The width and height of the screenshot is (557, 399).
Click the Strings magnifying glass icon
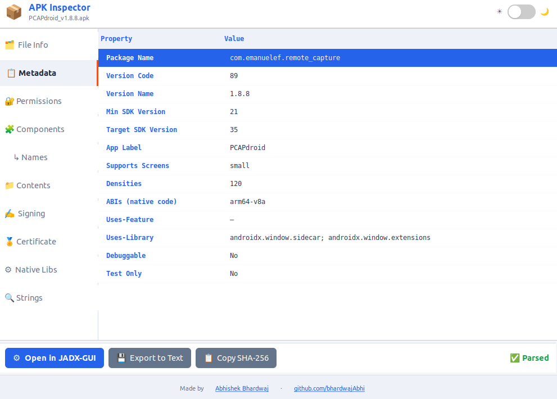[x=9, y=298]
